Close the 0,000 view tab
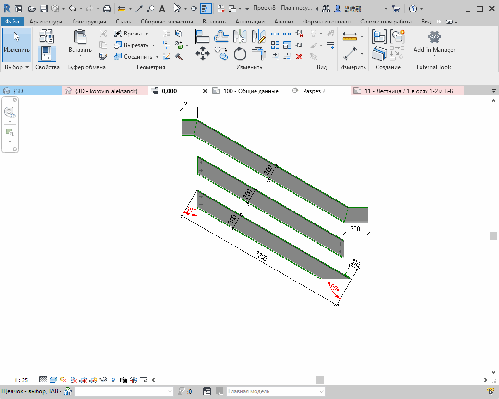499x399 pixels. click(205, 91)
